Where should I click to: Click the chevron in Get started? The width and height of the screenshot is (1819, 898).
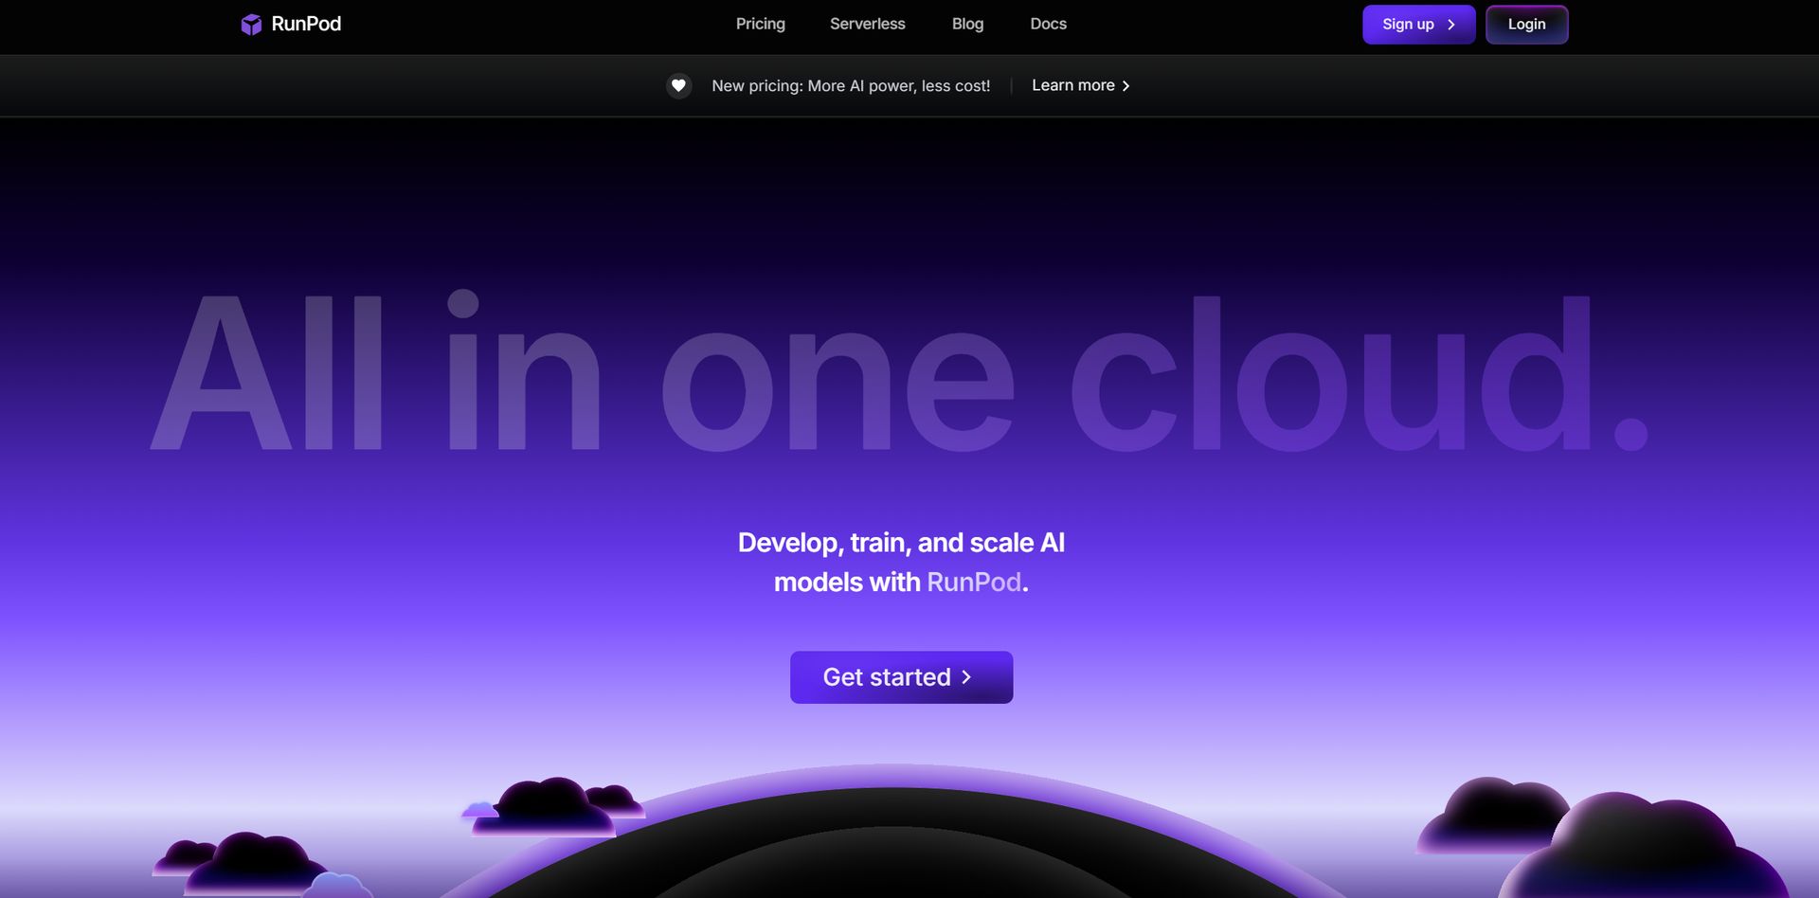(x=966, y=677)
